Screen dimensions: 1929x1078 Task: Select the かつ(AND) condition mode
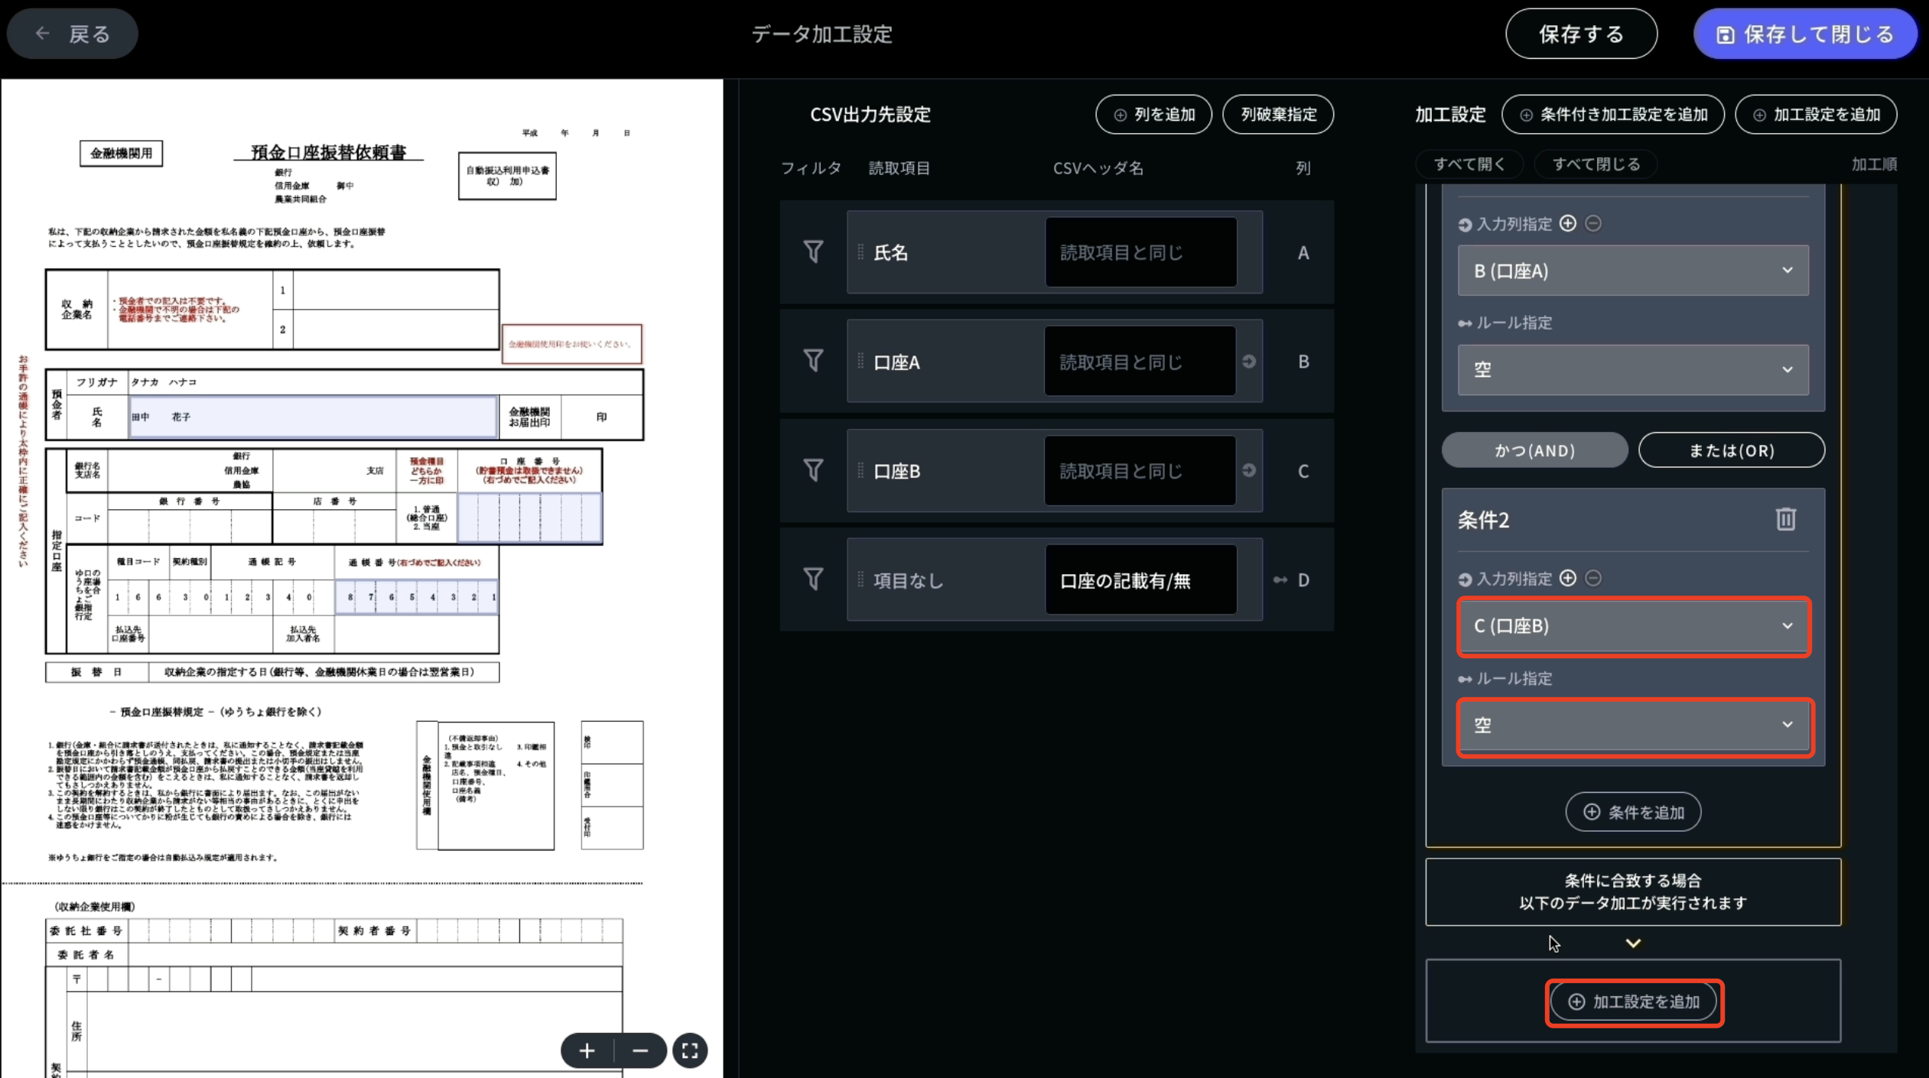(1534, 450)
